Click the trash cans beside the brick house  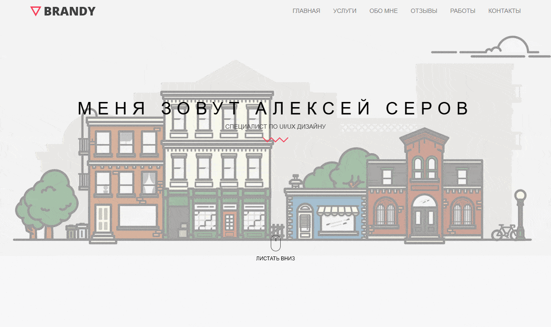[x=77, y=231]
